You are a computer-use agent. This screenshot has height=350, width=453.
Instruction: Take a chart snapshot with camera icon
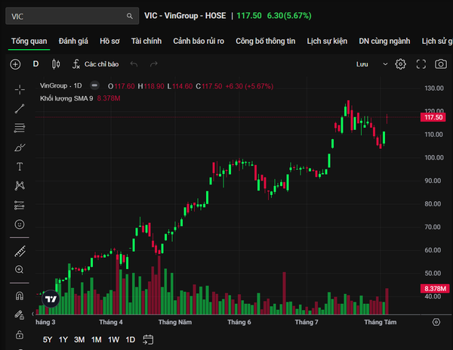click(441, 64)
